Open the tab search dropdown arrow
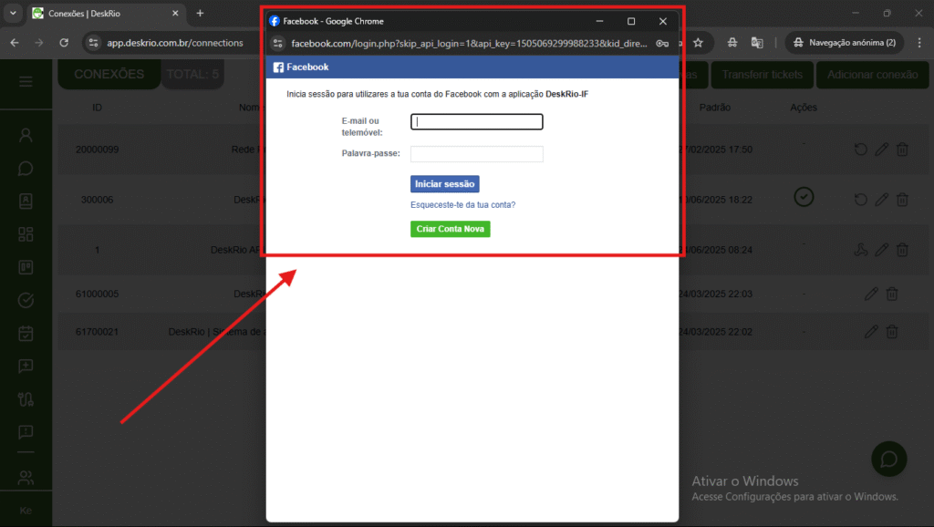 [13, 13]
